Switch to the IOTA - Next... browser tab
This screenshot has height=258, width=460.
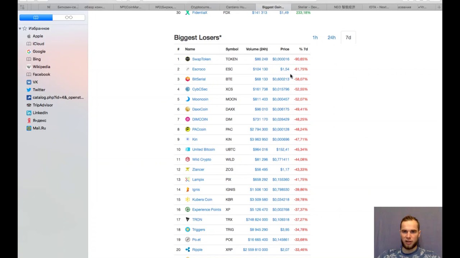tap(379, 7)
